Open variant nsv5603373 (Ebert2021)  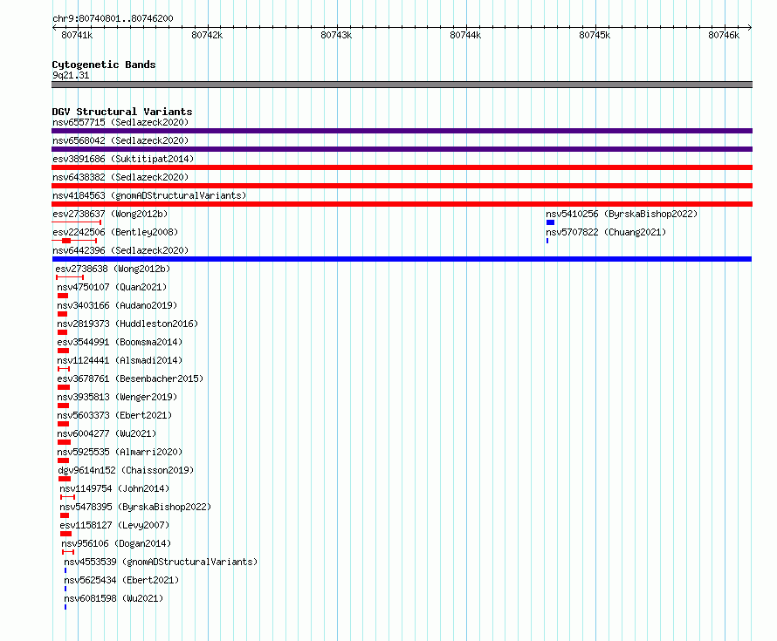click(114, 415)
